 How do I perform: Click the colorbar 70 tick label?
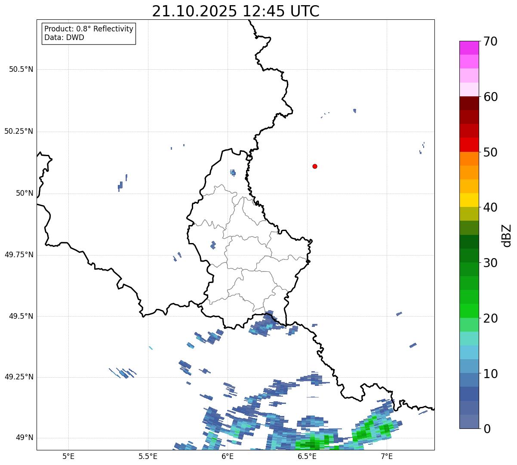490,41
